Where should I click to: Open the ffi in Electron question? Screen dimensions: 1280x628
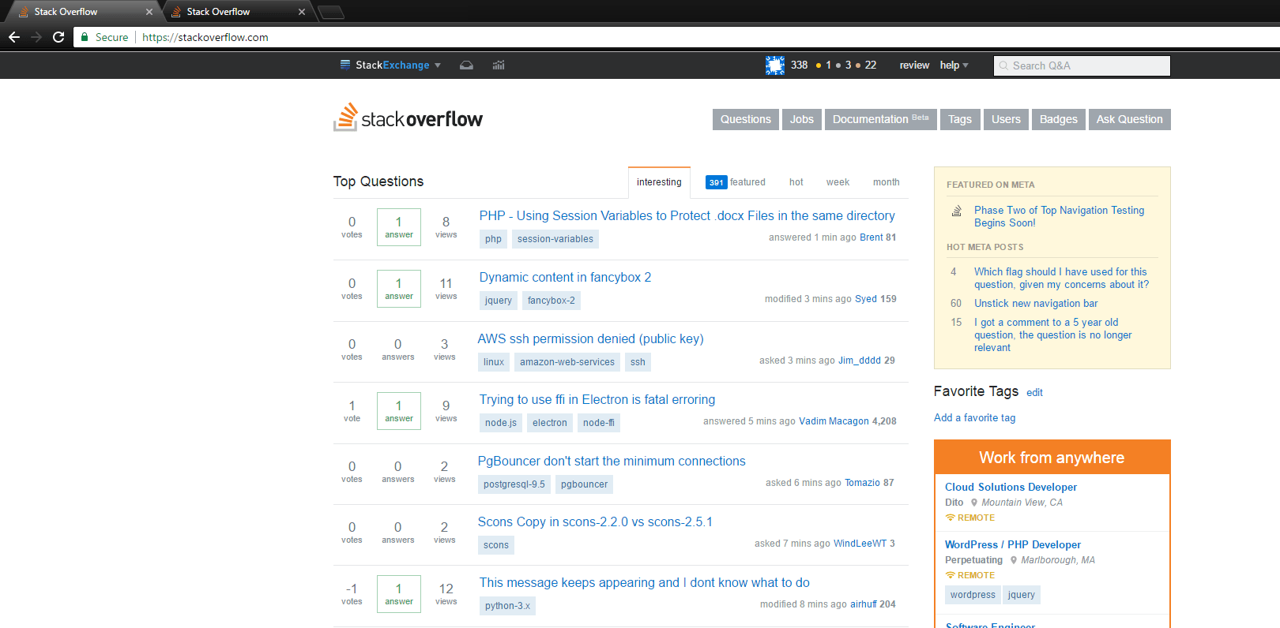pyautogui.click(x=597, y=399)
